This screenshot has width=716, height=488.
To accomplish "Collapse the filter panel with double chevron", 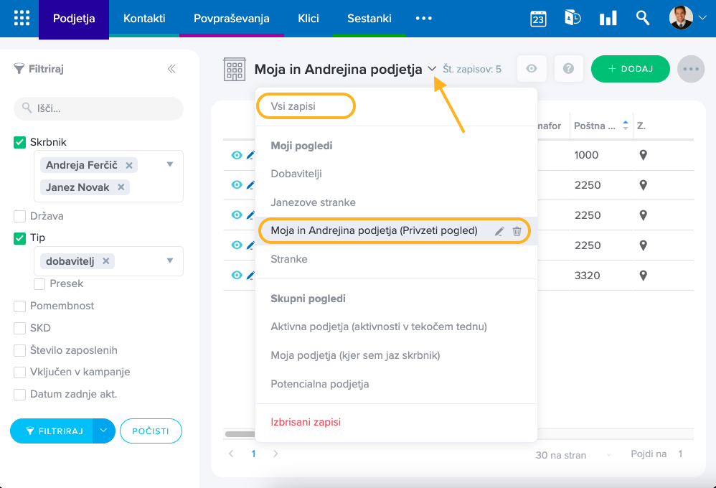I will tap(171, 69).
